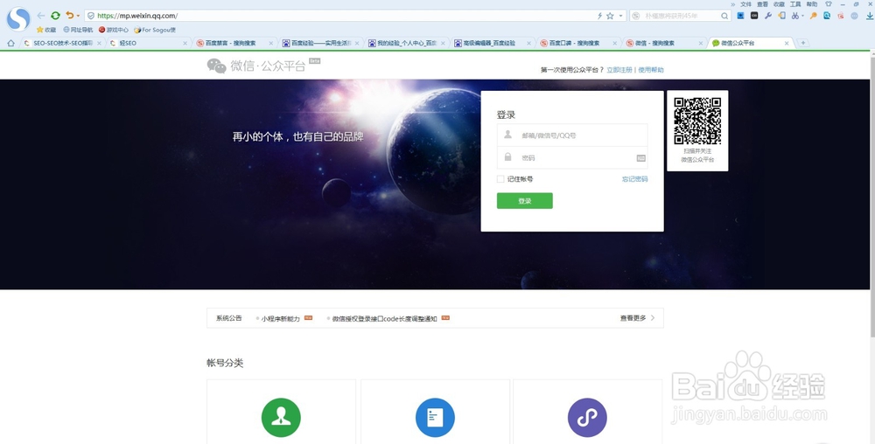This screenshot has width=875, height=444.
Task: Bookmark the page with the star icon
Action: pyautogui.click(x=610, y=16)
